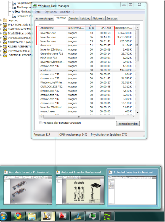Image resolution: width=165 pixels, height=222 pixels.
Task: Sort by Arbeitsspeicher column header
Action: 123,28
